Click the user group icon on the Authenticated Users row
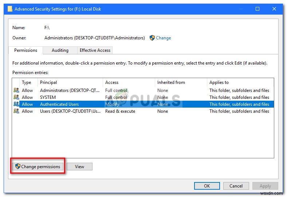This screenshot has width=287, height=197. tap(16, 104)
